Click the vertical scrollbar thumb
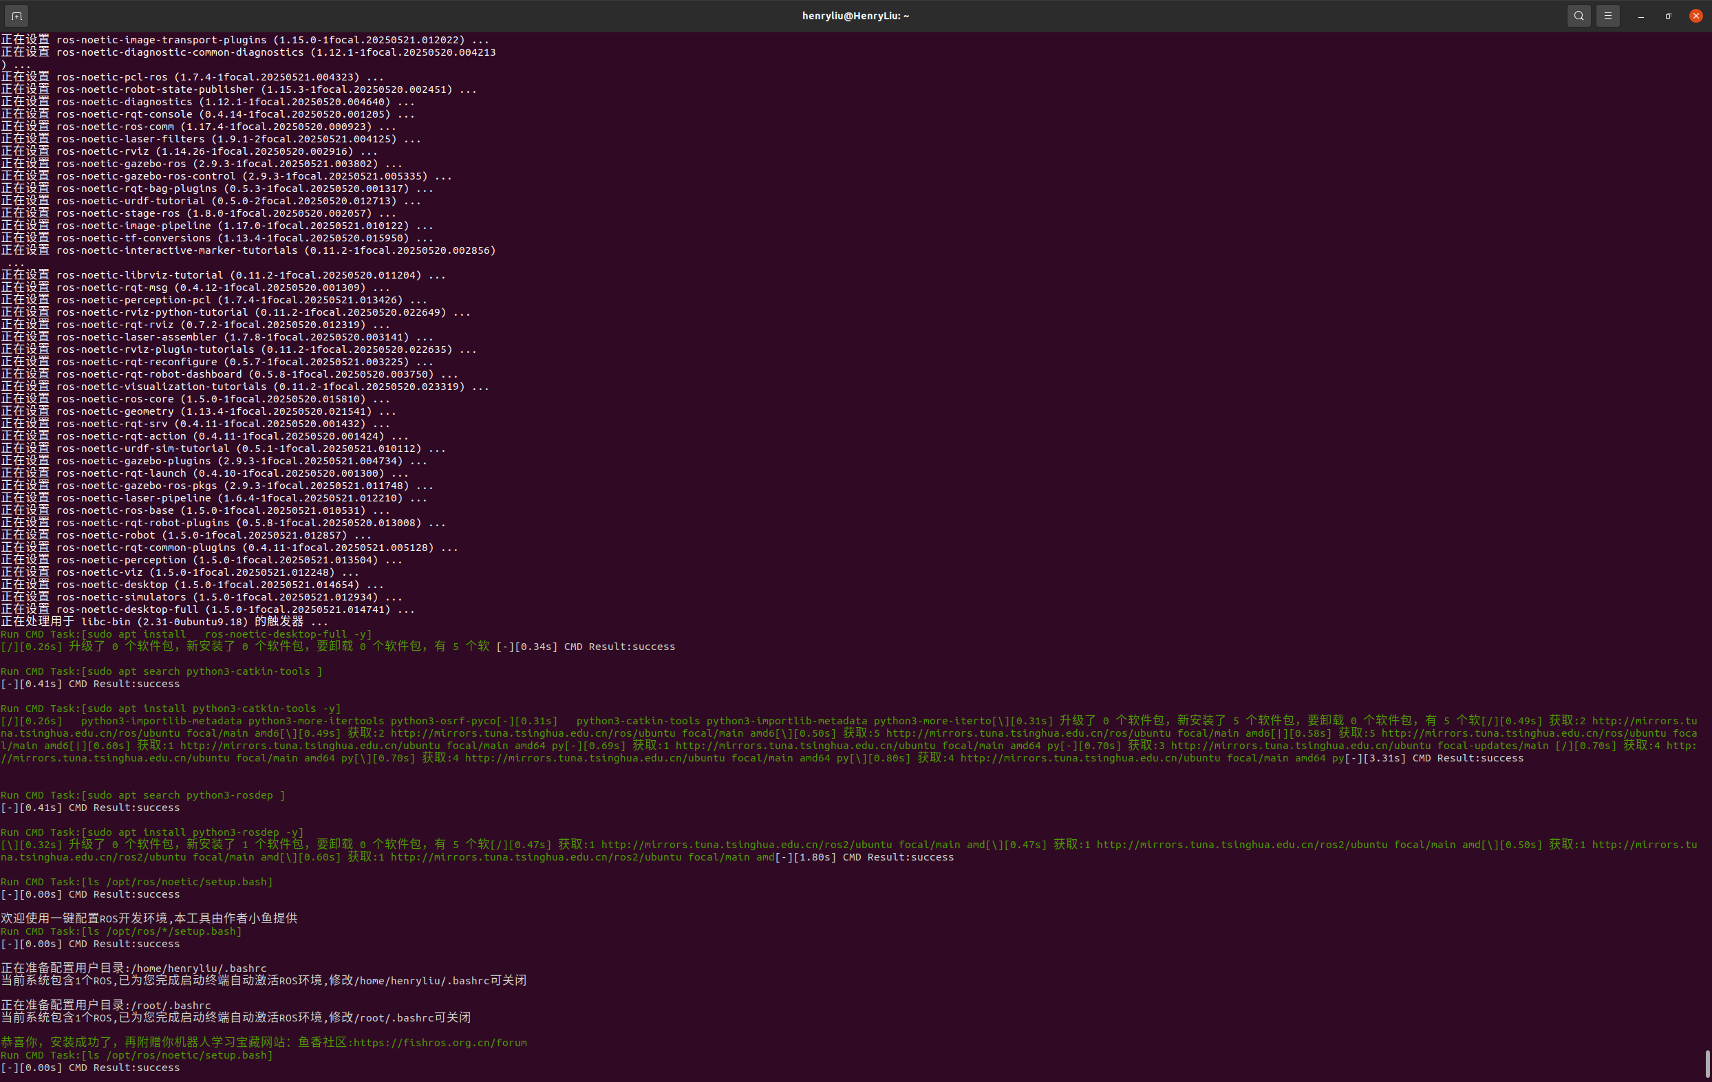The width and height of the screenshot is (1712, 1082). pyautogui.click(x=1706, y=1063)
